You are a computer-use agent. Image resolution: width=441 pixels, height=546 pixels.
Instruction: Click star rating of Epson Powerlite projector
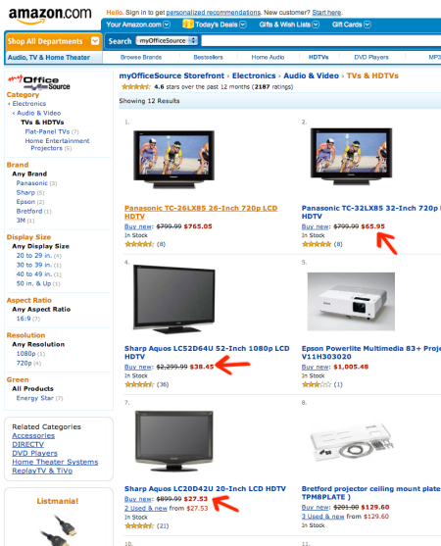[317, 384]
